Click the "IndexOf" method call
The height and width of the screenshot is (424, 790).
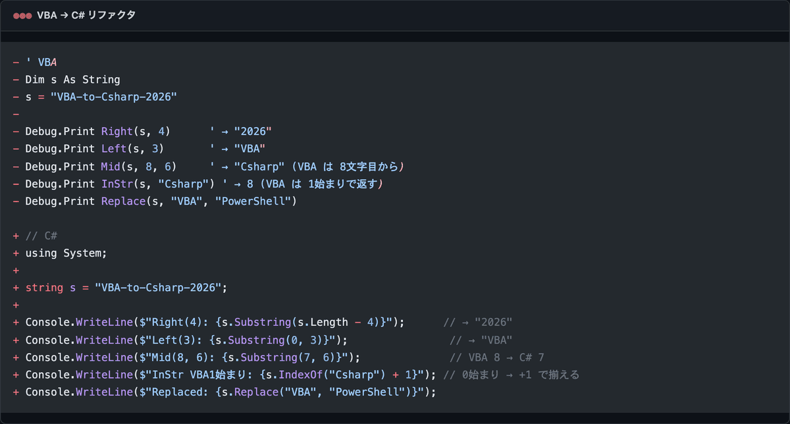(300, 375)
